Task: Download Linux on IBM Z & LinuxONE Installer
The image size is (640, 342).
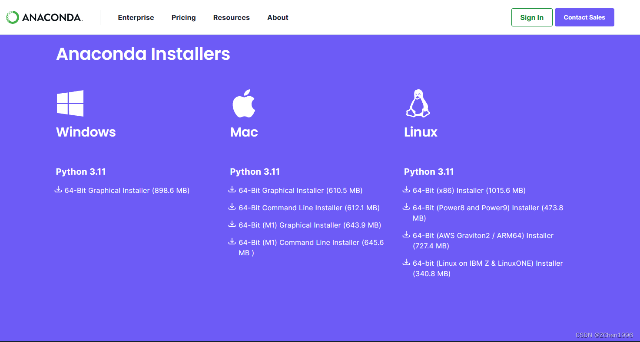Action: (488, 268)
